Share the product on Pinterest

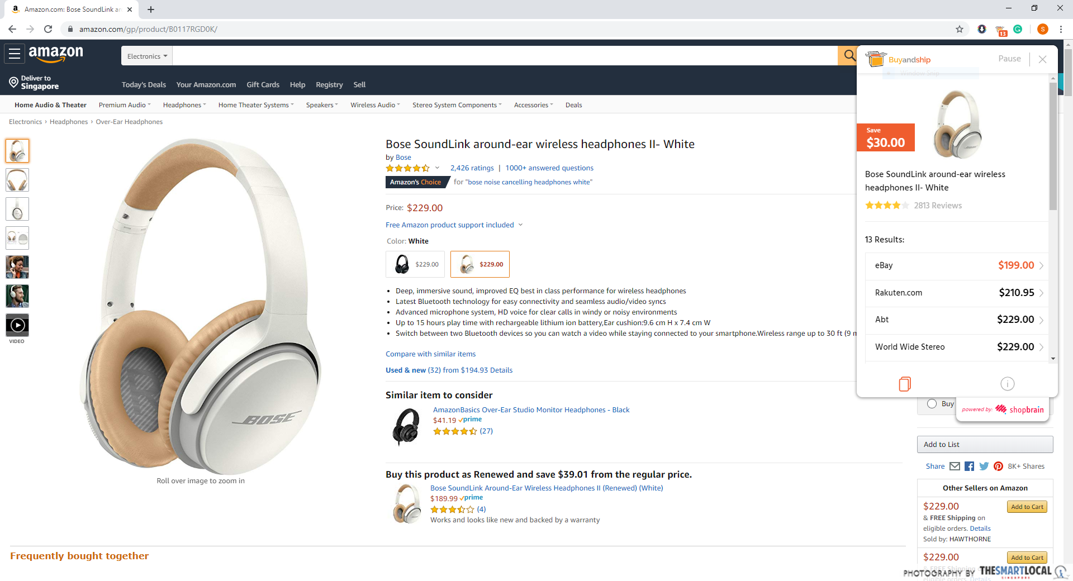998,466
